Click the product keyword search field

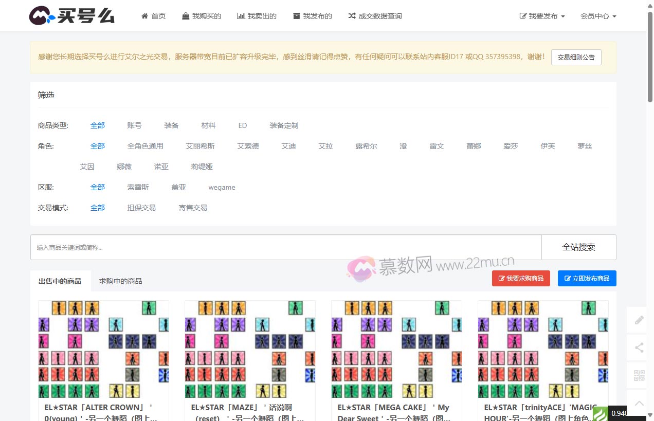[285, 247]
